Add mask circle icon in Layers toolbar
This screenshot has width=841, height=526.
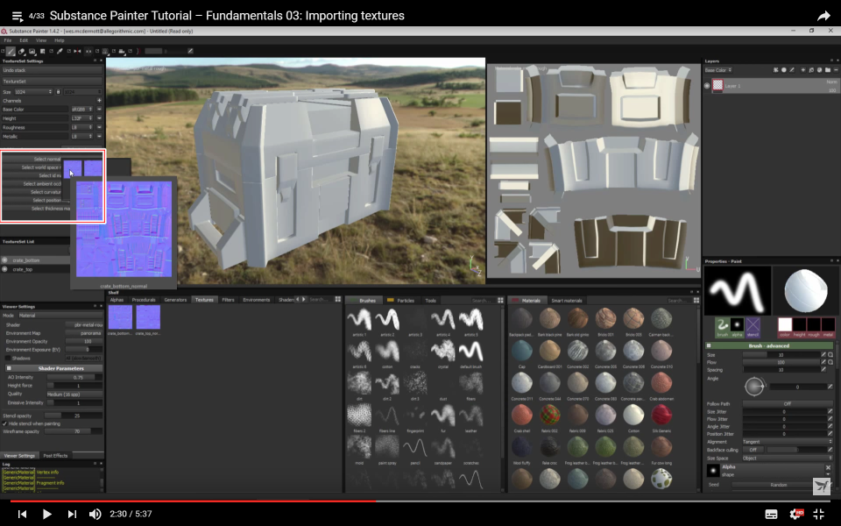pos(783,70)
